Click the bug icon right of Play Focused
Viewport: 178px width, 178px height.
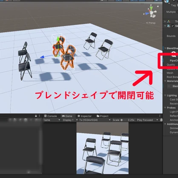tap(161, 120)
